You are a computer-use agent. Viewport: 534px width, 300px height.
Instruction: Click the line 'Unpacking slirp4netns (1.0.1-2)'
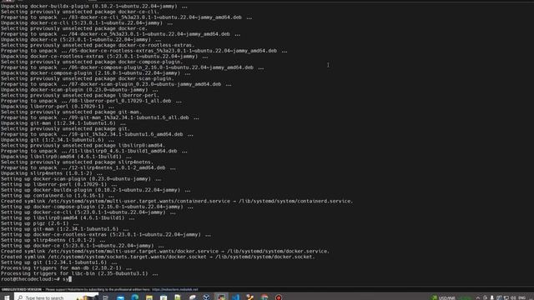[x=52, y=173]
